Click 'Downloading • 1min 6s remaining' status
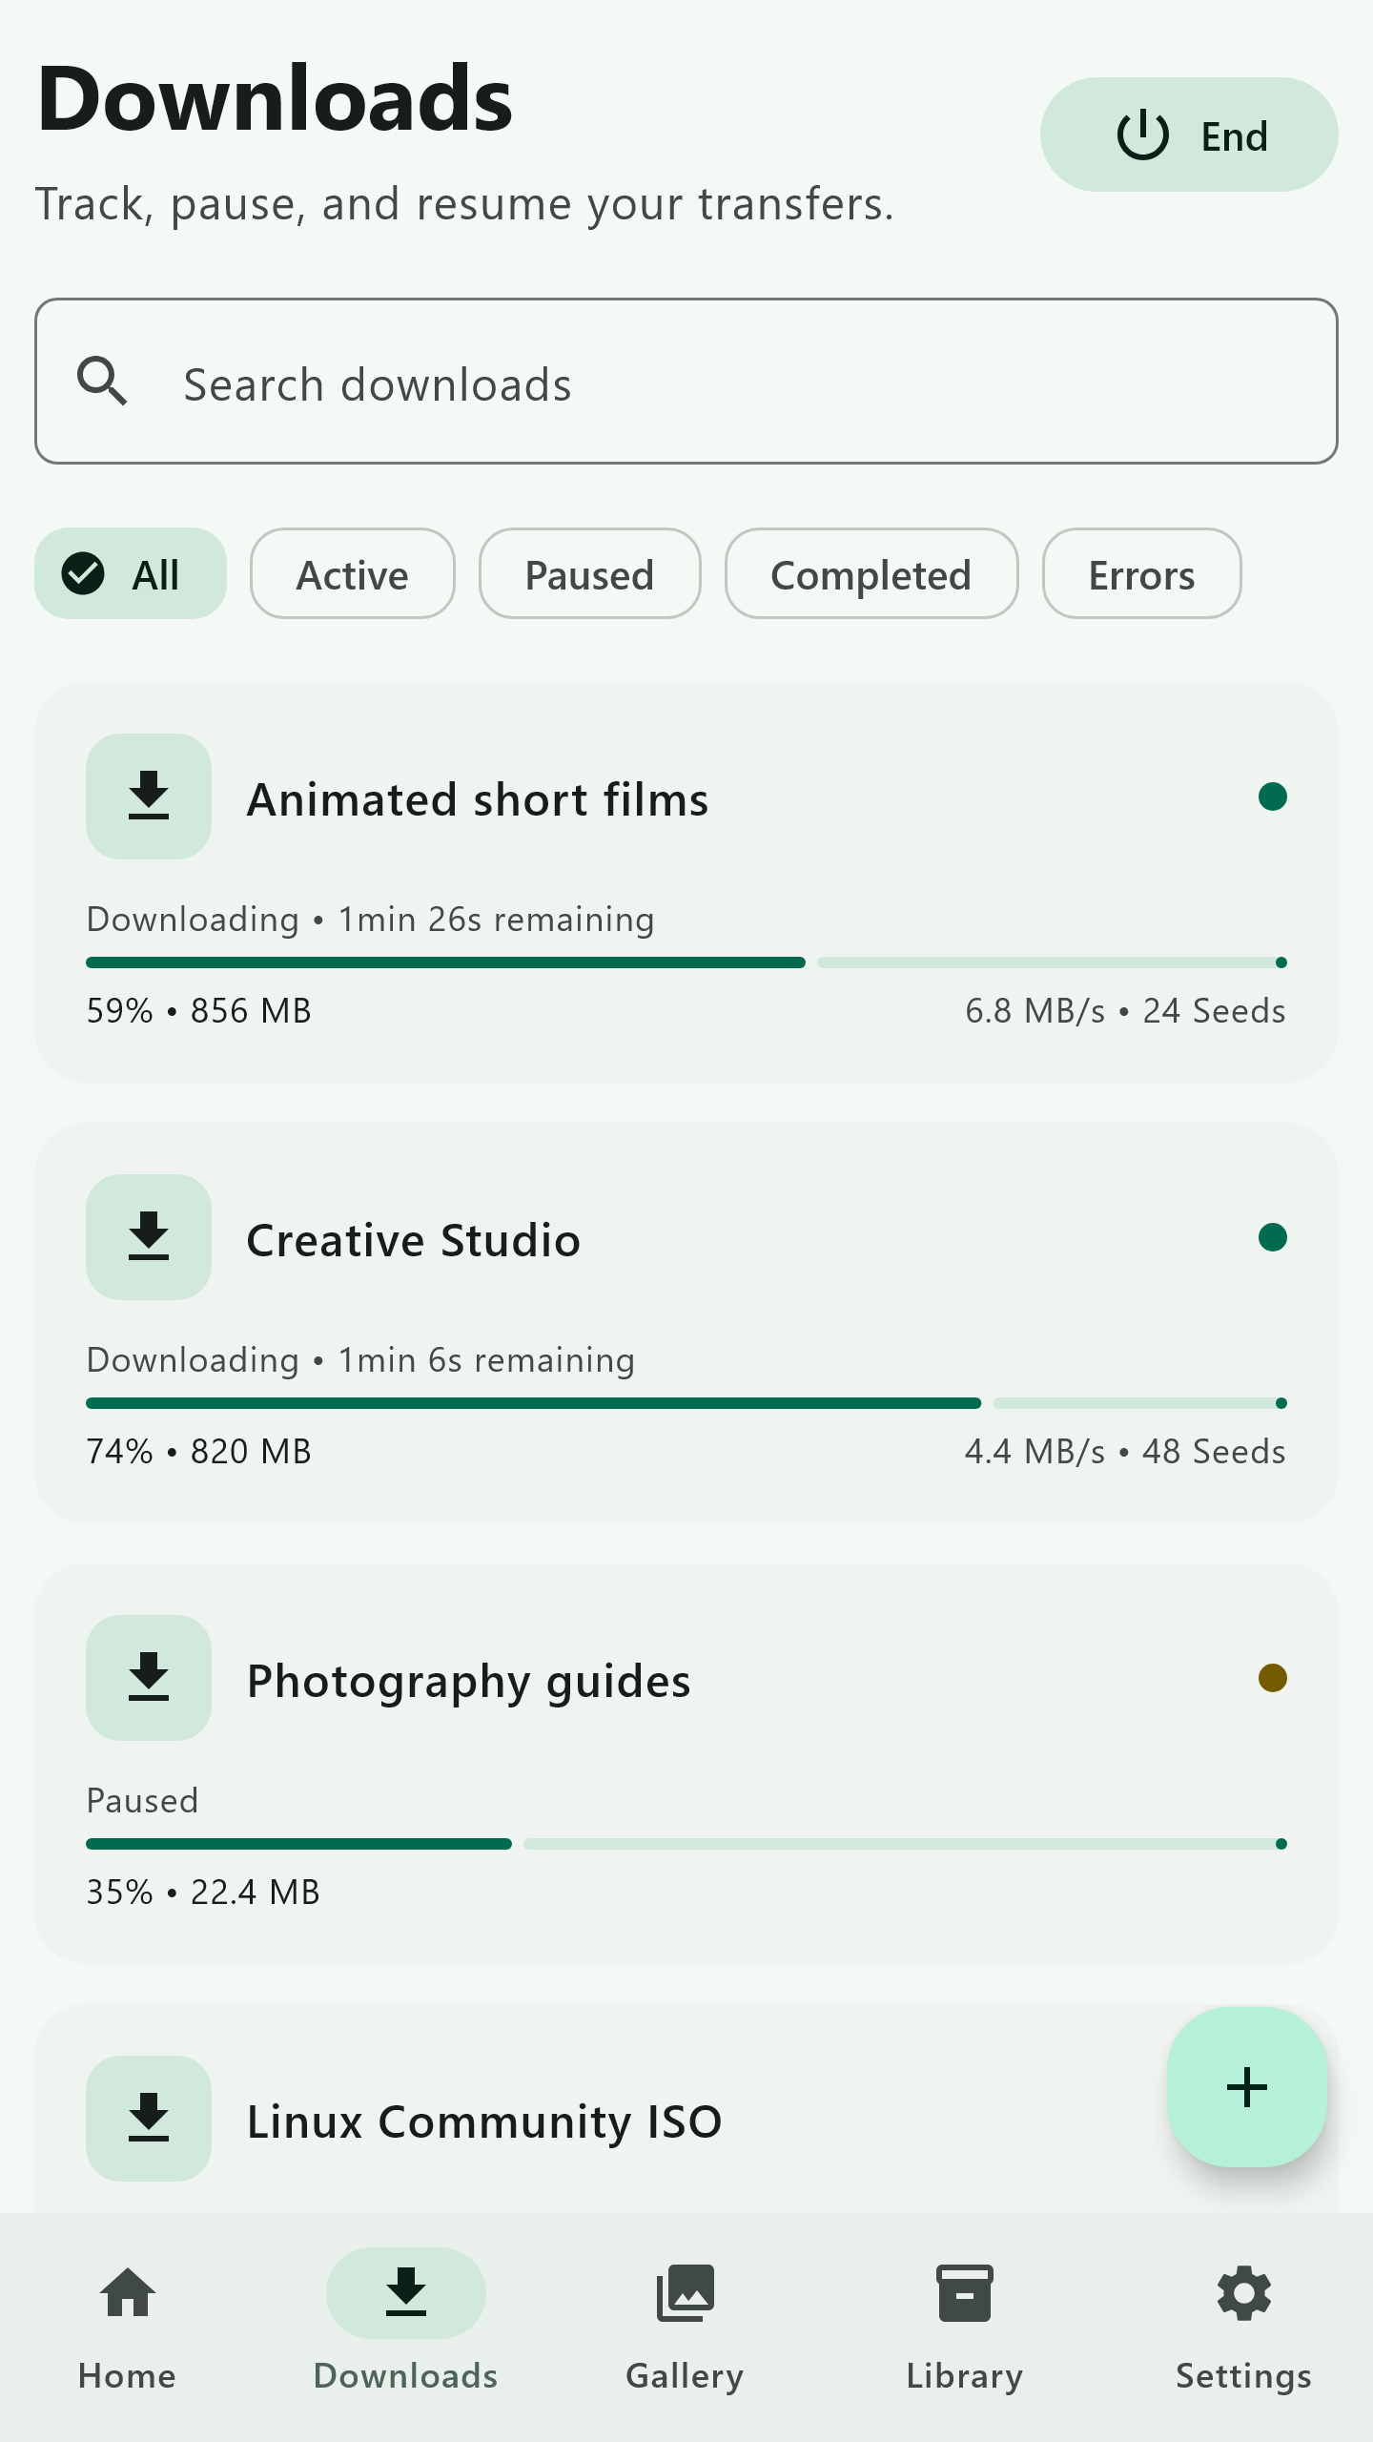This screenshot has height=2442, width=1373. pos(360,1360)
